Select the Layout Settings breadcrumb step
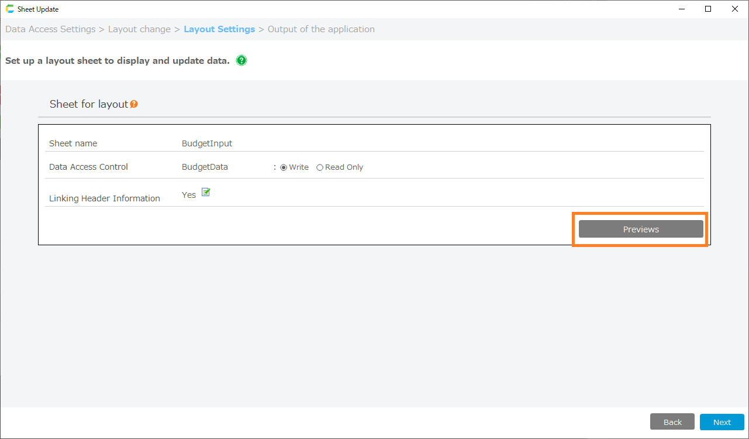The width and height of the screenshot is (749, 439). (219, 29)
